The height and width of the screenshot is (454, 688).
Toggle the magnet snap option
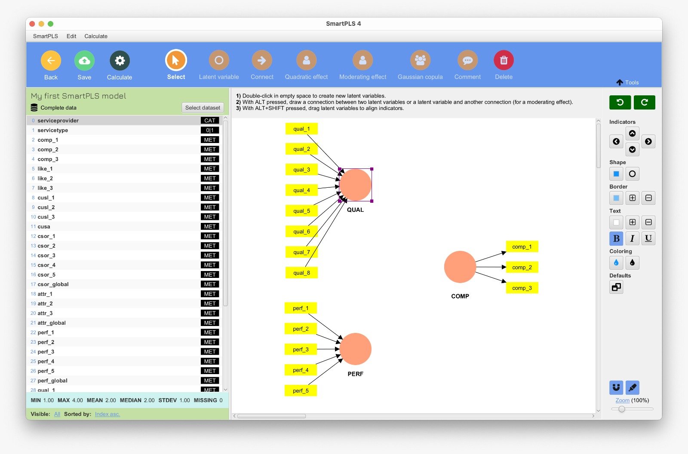point(616,387)
